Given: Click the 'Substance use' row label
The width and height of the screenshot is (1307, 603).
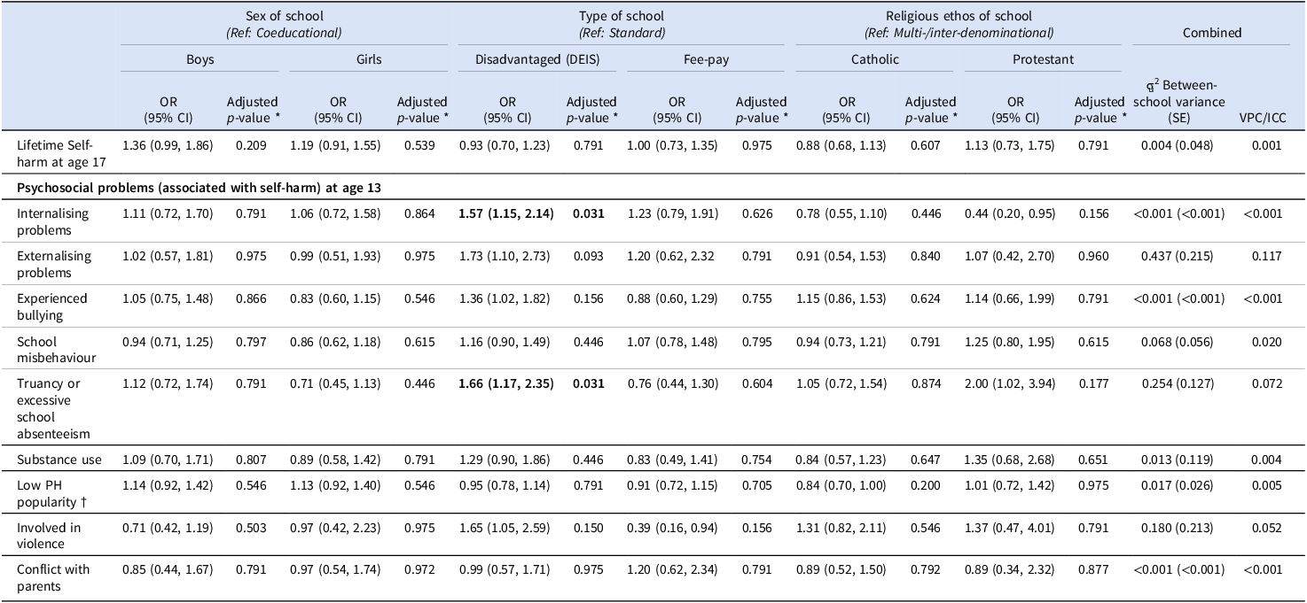Looking at the screenshot, I should click(59, 460).
